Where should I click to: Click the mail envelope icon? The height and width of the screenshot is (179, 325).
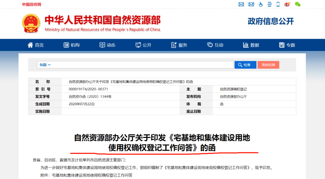point(241,4)
